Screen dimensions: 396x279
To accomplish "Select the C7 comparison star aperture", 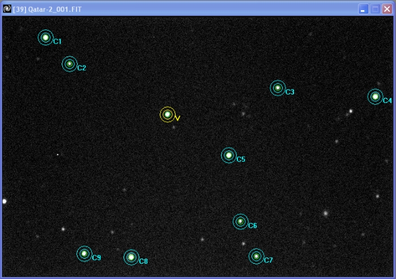I will coord(256,256).
